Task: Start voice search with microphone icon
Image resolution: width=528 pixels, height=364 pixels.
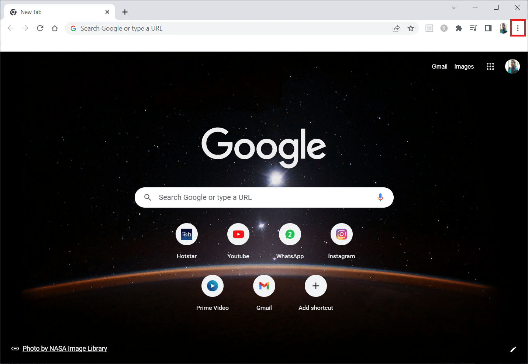Action: 380,197
